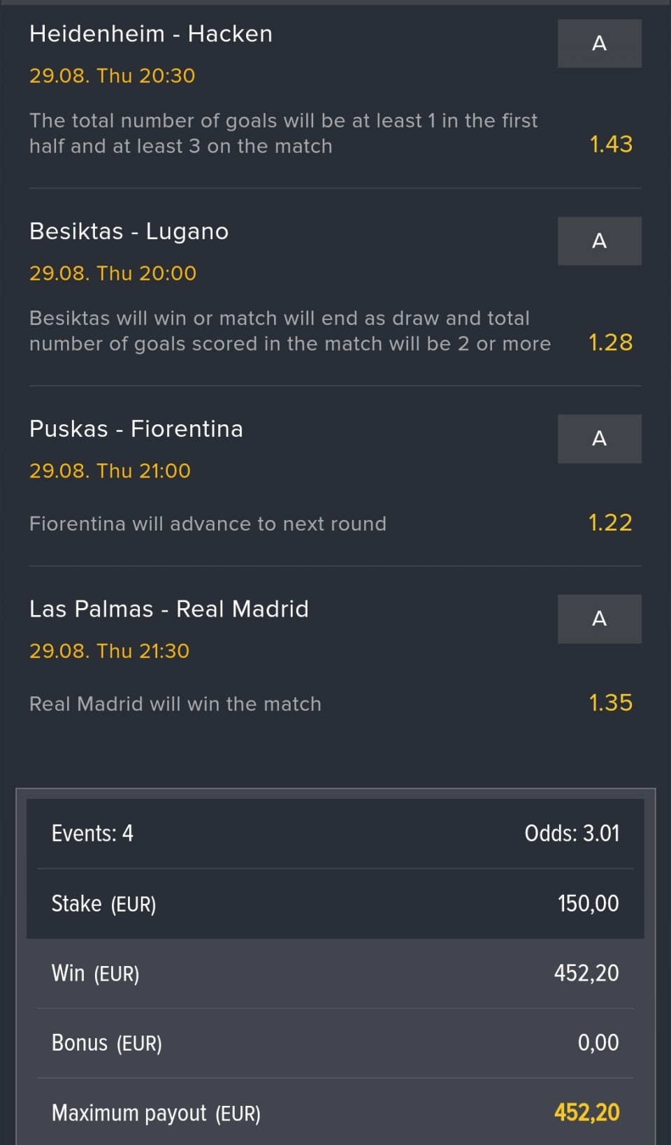Click "Real Madrid will win the match" description
Screen dimensions: 671x1145
[x=175, y=704]
